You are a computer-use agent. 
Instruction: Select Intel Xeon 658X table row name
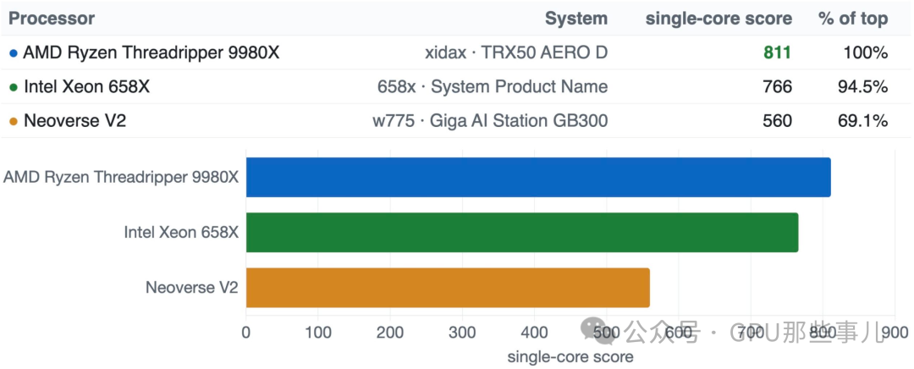pos(86,87)
